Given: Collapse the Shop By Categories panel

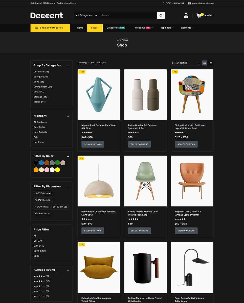Looking at the screenshot, I should [x=68, y=66].
